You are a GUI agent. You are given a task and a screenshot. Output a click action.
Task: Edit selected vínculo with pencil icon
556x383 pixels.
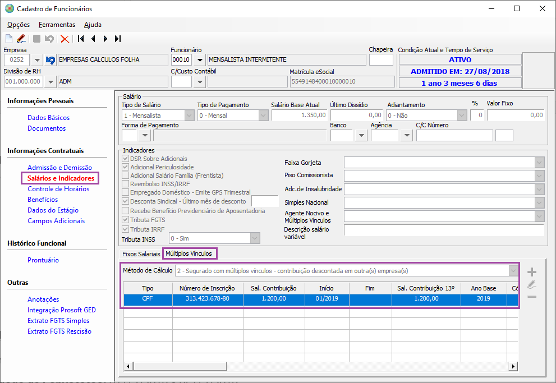point(531,284)
